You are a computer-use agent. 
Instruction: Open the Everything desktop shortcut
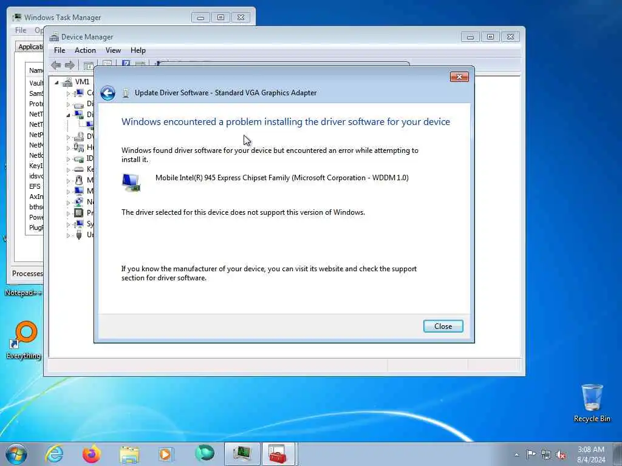[x=24, y=340]
